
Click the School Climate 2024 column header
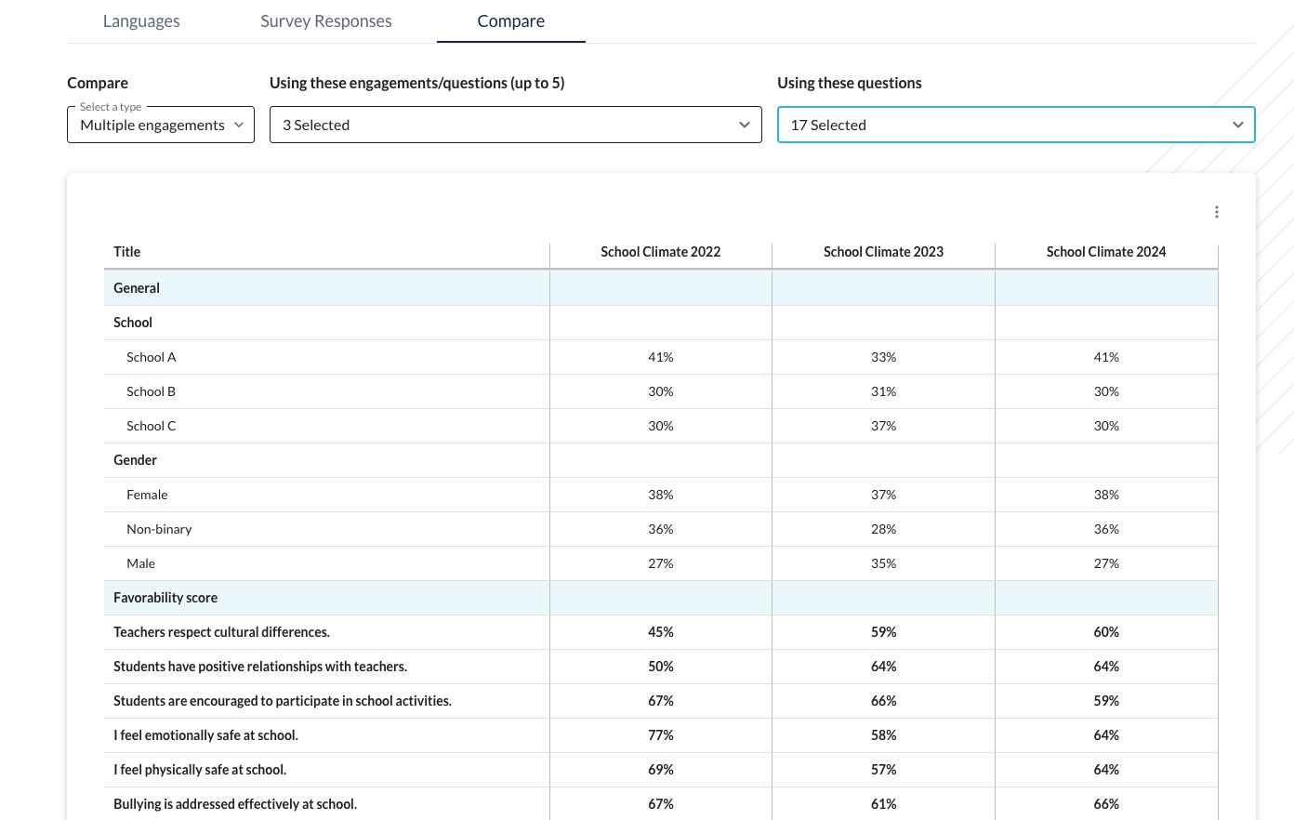1106,252
